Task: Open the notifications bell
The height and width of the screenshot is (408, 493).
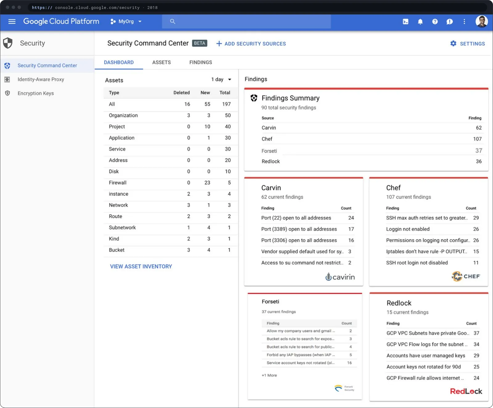Action: 420,22
